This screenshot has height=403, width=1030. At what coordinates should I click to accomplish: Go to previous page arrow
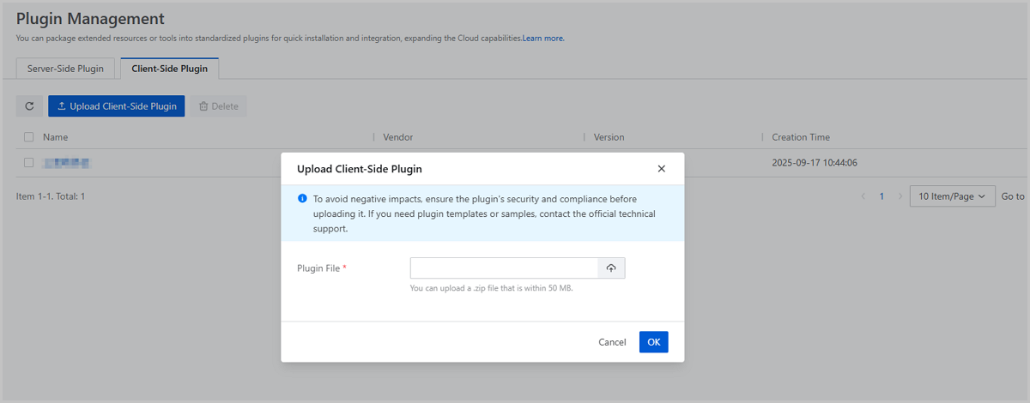coord(863,196)
